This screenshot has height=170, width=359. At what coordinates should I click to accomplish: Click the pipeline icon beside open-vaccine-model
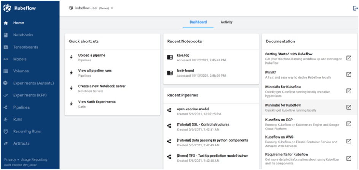point(169,111)
